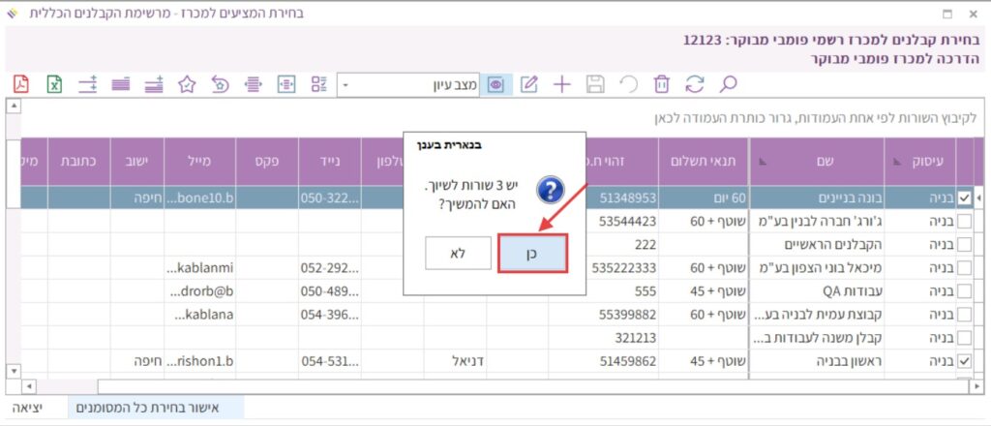Export the table to Excel
991x426 pixels.
55,84
